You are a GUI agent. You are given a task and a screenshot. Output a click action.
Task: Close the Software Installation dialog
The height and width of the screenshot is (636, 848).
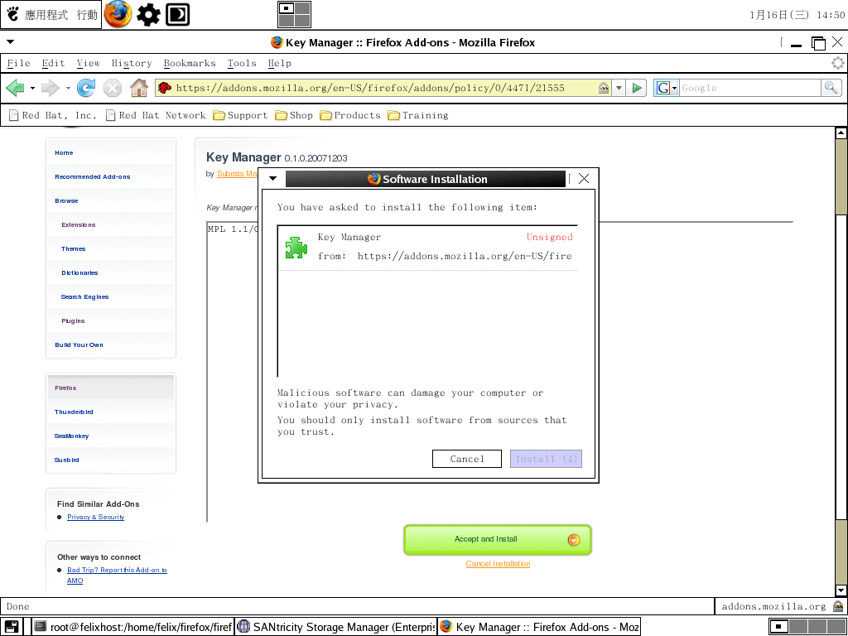[584, 179]
